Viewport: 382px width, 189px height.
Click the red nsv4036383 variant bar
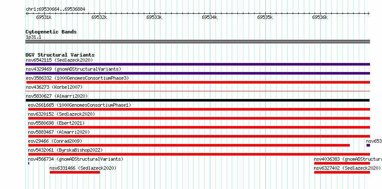[x=342, y=163]
